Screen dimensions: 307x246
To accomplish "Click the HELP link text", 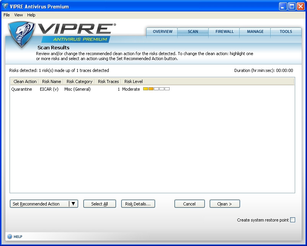I will 18,236.
